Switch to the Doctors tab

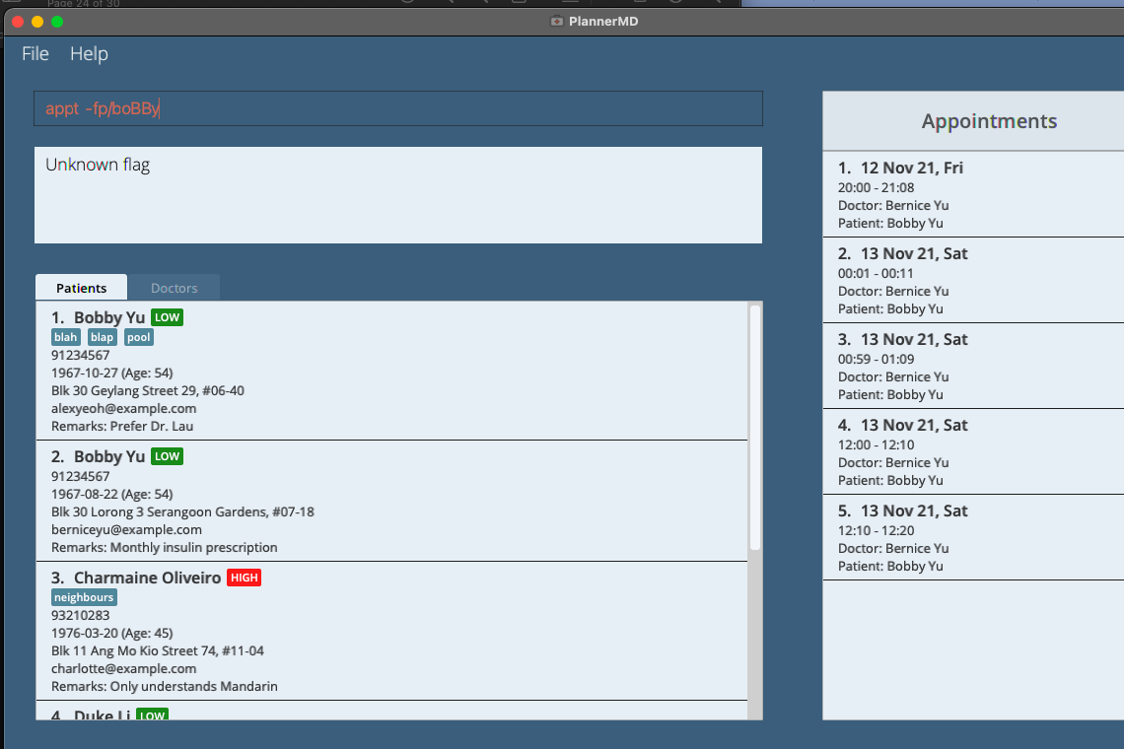(x=175, y=288)
